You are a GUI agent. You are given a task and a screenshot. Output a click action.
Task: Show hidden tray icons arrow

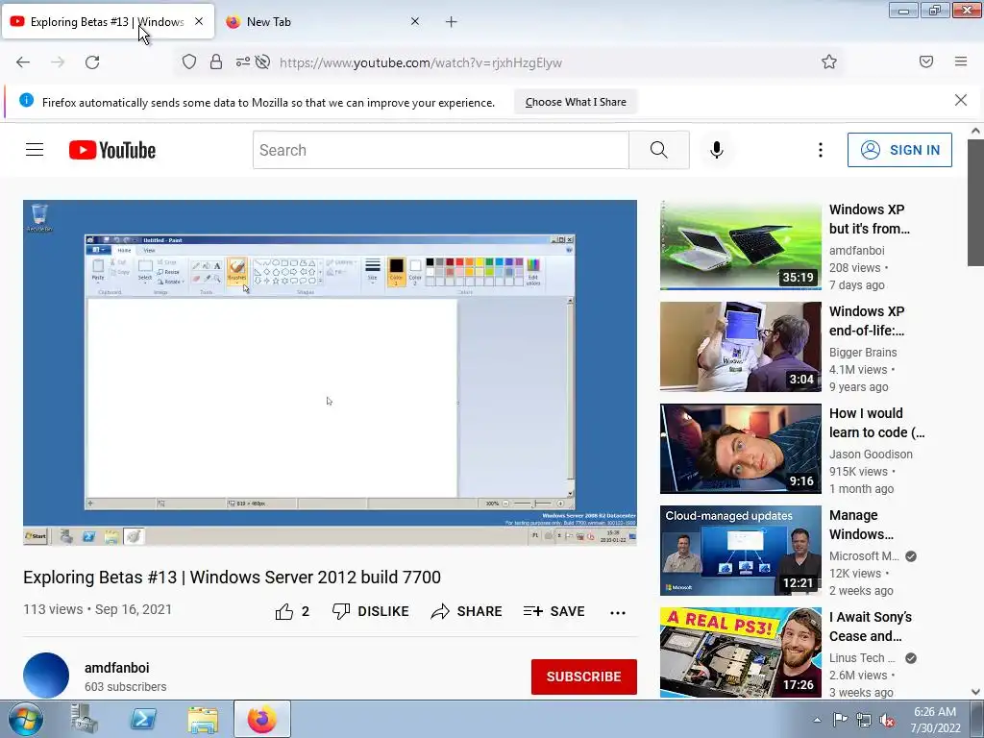[817, 720]
